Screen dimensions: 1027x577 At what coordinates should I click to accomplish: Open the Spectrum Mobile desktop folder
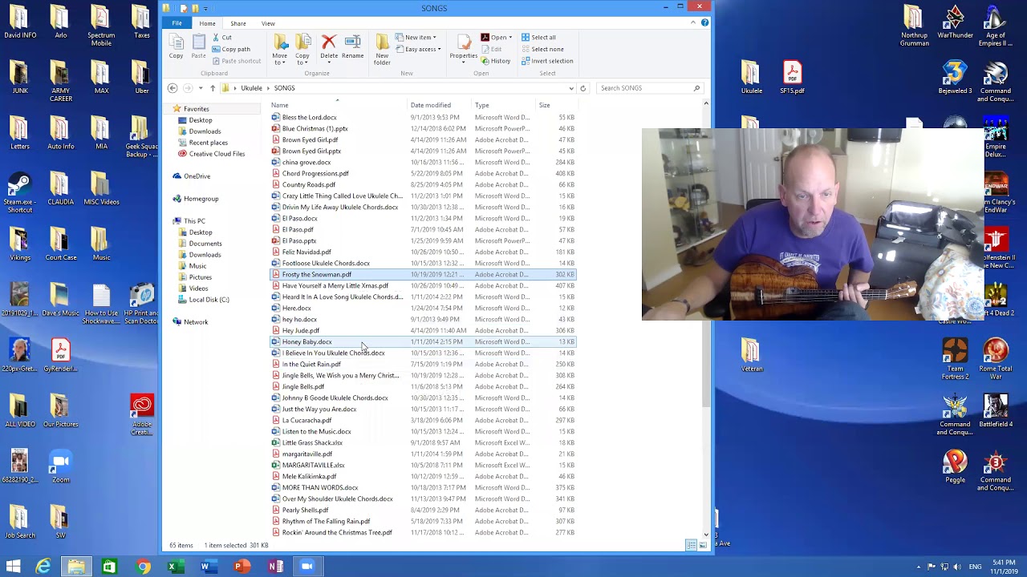coord(101,26)
